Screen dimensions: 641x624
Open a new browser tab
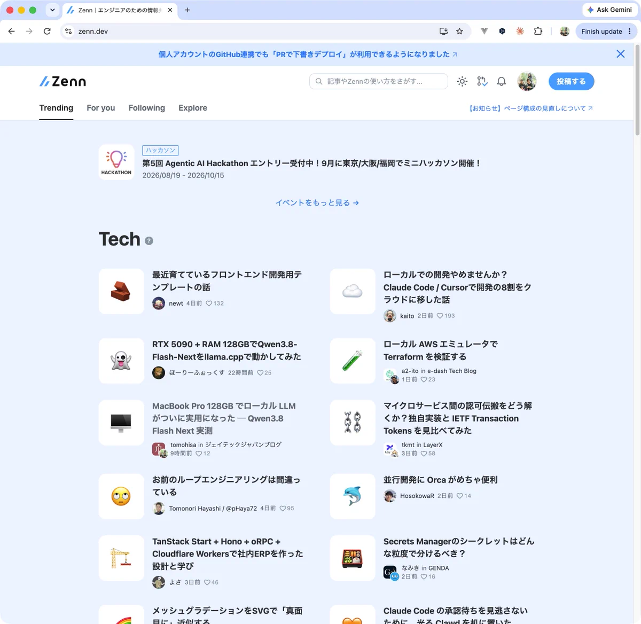pyautogui.click(x=187, y=10)
